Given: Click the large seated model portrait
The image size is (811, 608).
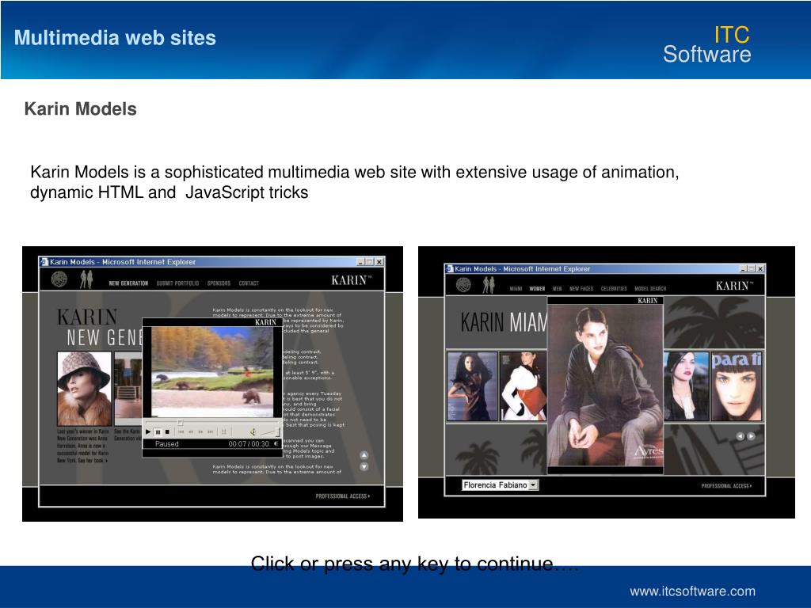Looking at the screenshot, I should pos(605,386).
